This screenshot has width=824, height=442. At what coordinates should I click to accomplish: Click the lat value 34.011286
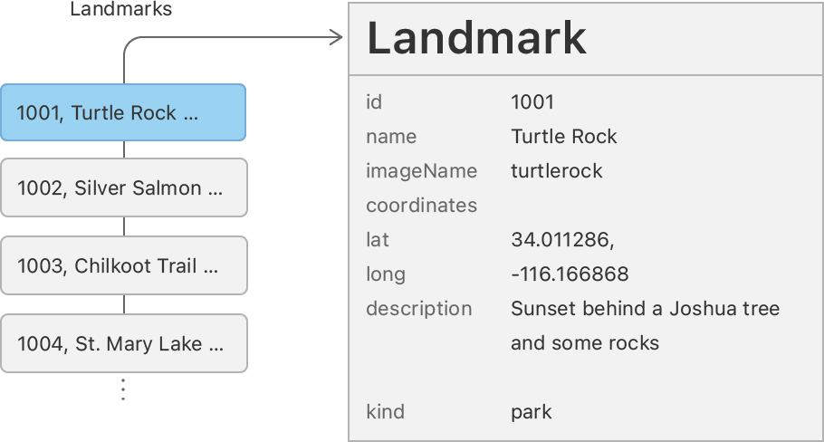562,240
